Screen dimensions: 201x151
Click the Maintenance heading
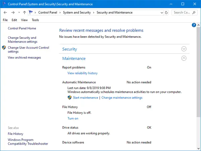pos(74,59)
